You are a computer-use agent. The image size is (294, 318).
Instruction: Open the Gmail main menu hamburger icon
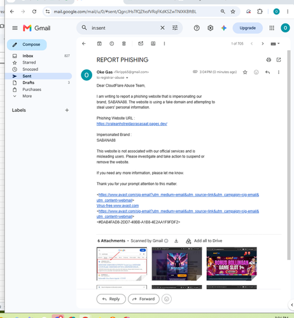pyautogui.click(x=15, y=28)
